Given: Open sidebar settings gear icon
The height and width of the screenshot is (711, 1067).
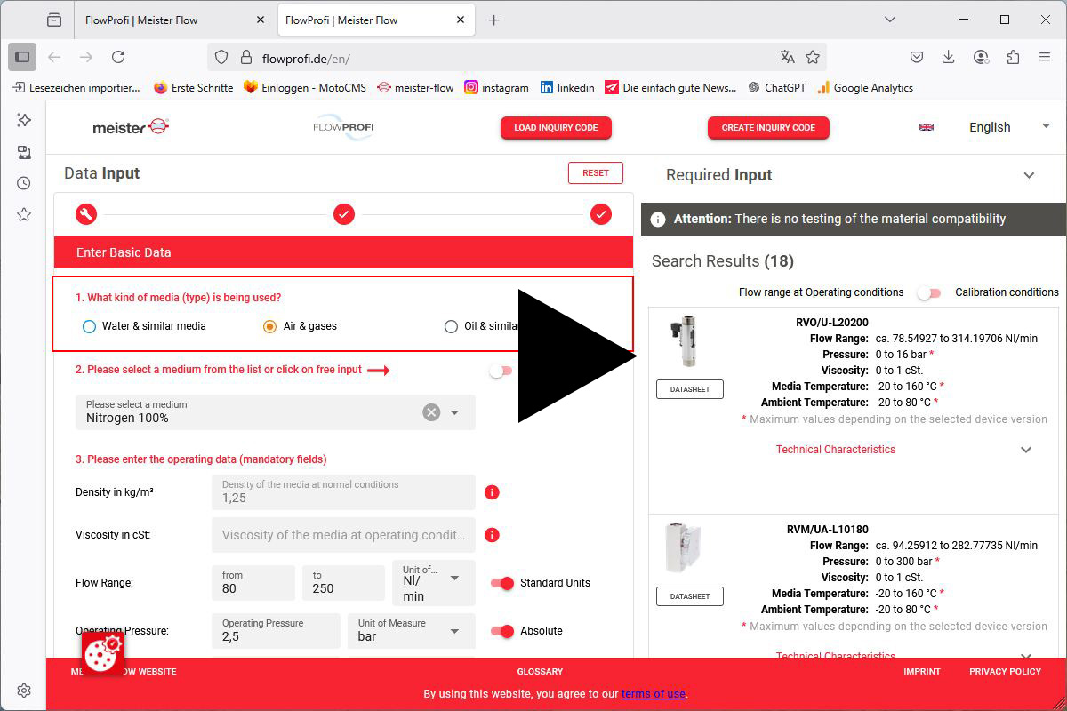Looking at the screenshot, I should point(24,691).
